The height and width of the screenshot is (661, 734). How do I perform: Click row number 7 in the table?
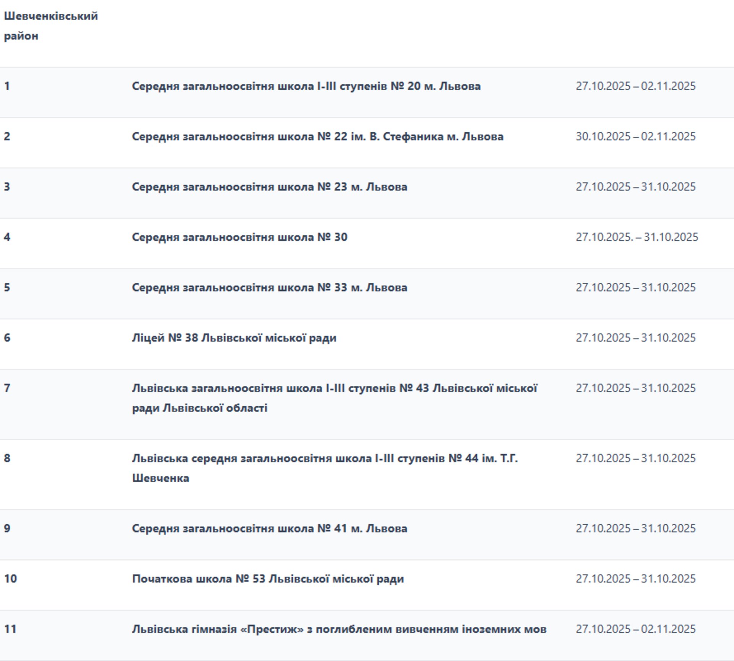[7, 389]
